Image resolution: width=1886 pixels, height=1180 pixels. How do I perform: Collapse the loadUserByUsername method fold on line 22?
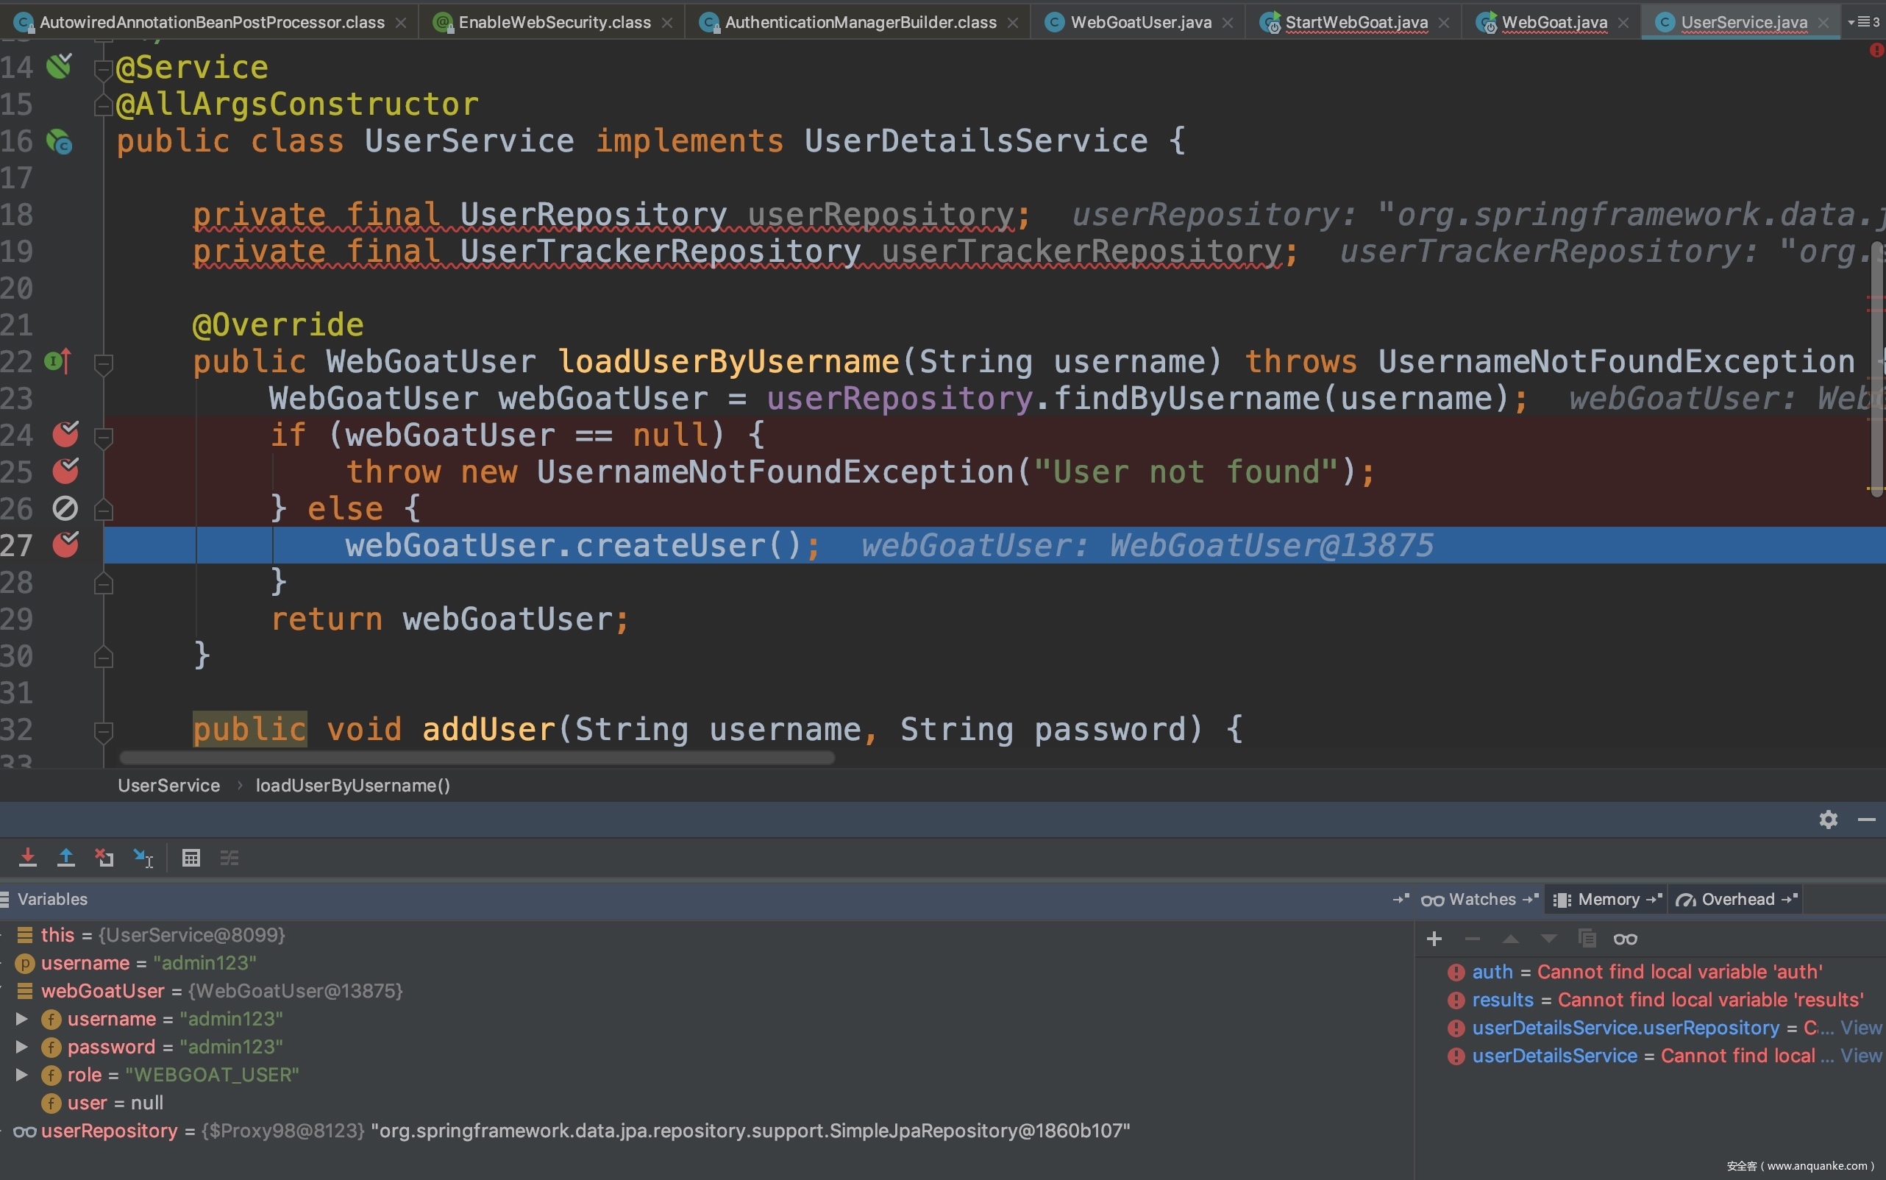103,363
